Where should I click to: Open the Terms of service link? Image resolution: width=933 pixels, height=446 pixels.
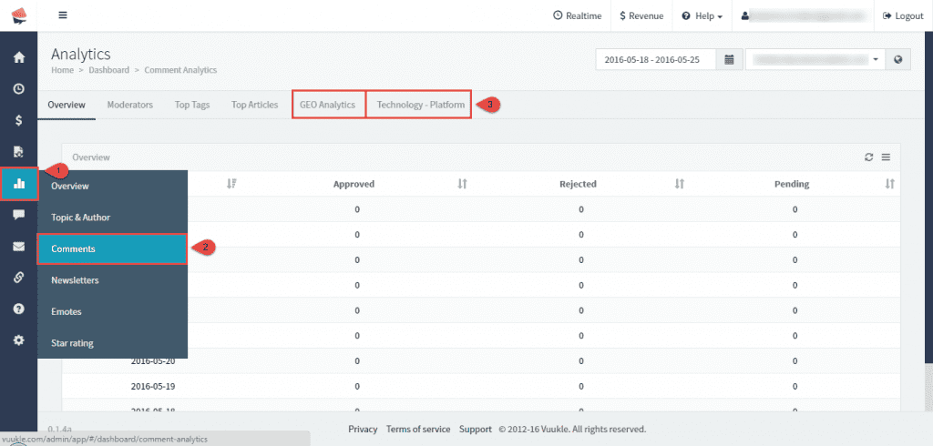417,429
